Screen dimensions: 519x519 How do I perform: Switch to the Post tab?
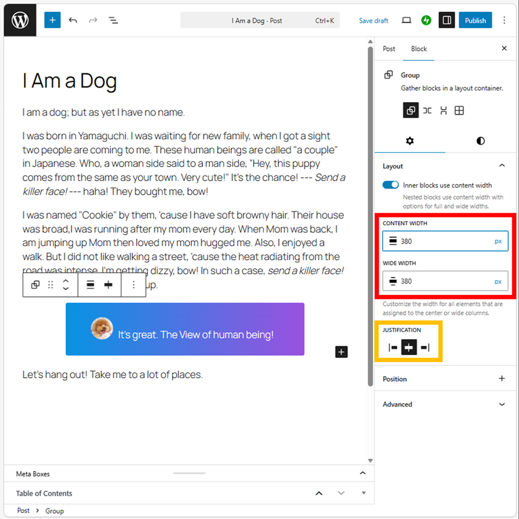pyautogui.click(x=389, y=49)
